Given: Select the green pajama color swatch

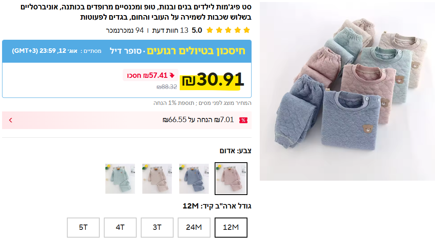Looking at the screenshot, I should 120,179.
